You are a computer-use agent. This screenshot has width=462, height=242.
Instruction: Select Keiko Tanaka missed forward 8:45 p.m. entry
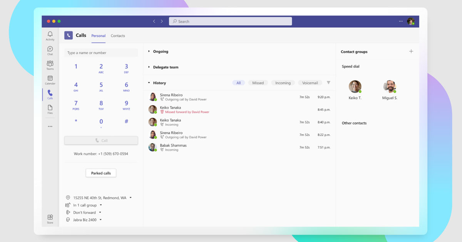(239, 109)
